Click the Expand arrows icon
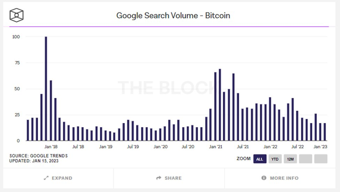 point(46,178)
